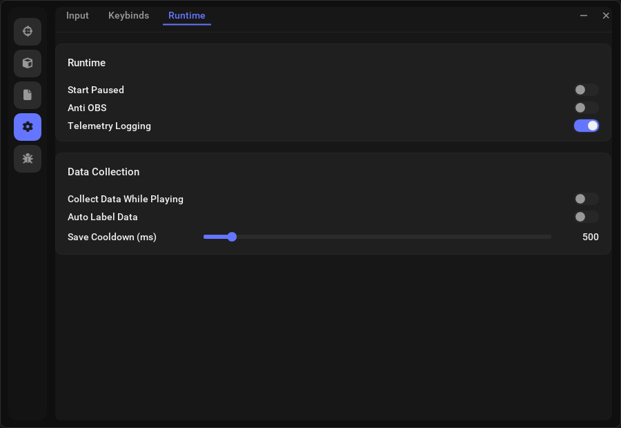Select the Runtime tab
The image size is (621, 428).
point(186,15)
